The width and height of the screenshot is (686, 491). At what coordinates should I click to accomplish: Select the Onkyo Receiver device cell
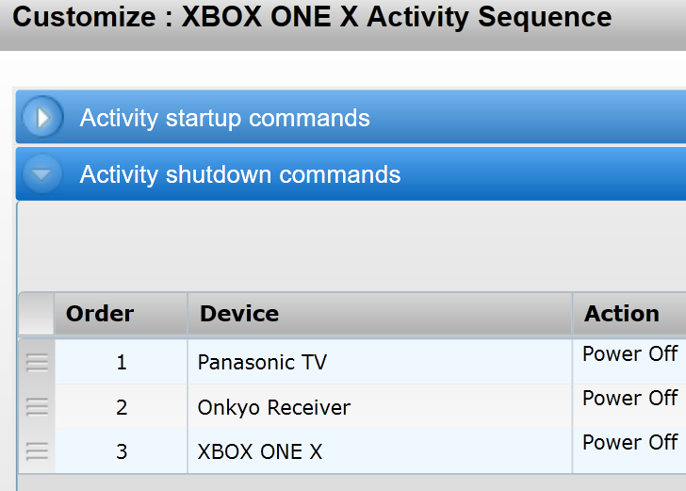tap(380, 407)
